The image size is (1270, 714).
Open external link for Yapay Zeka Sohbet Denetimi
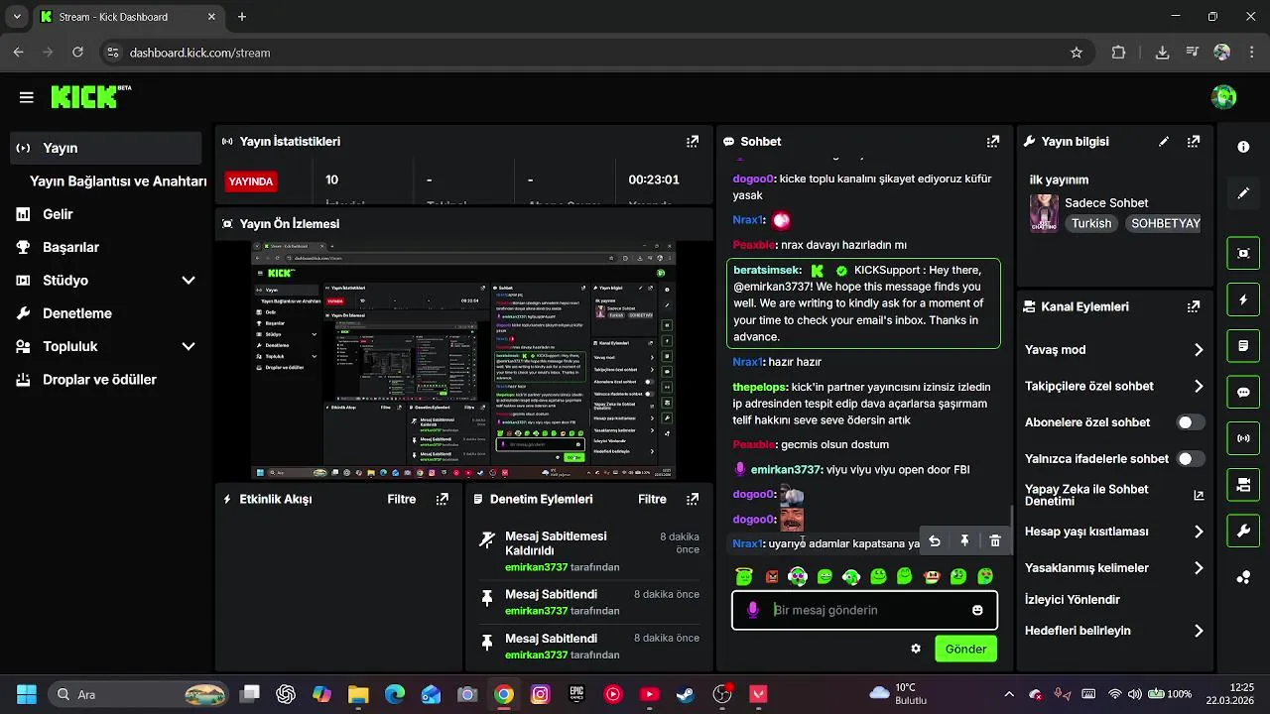pyautogui.click(x=1199, y=495)
